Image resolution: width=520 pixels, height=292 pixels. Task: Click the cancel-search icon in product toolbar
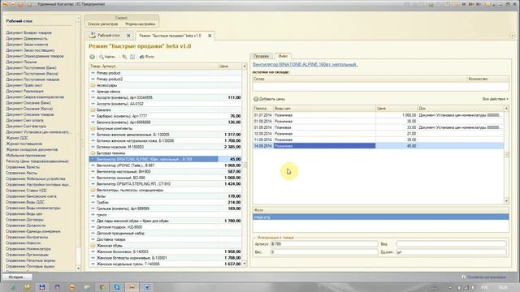click(x=124, y=57)
